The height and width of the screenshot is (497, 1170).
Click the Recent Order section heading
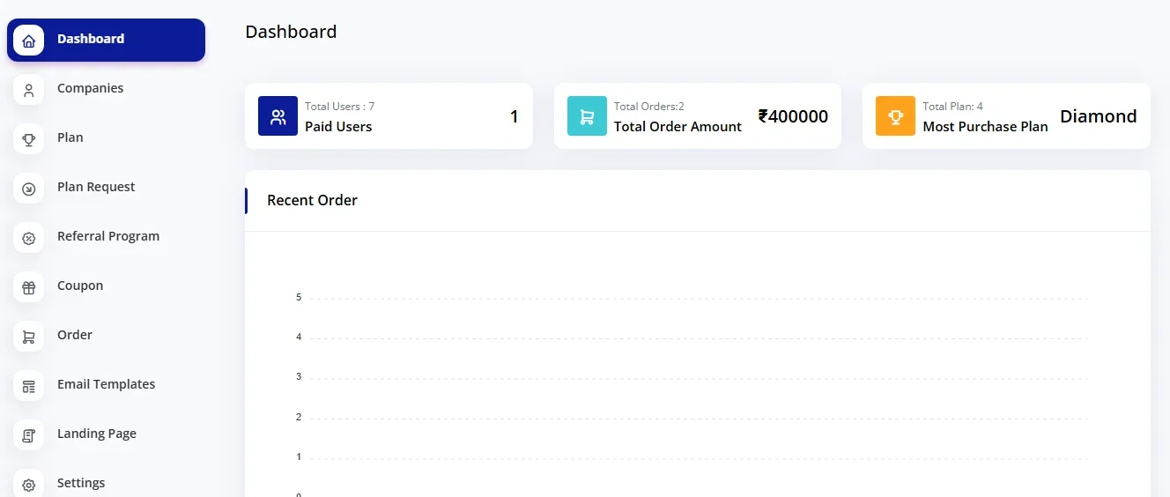point(312,200)
